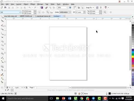
Task: Click the Print icon in the toolbar
Action: (x=13, y=8)
